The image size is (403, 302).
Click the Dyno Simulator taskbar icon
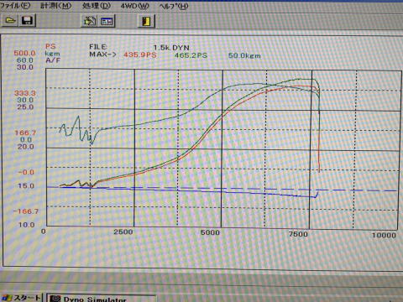55,299
